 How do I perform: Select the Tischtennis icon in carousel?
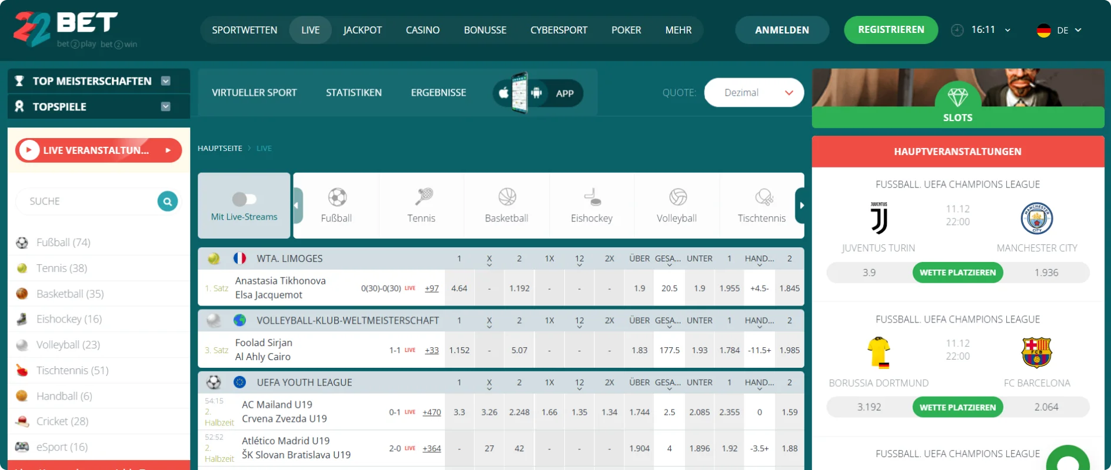[x=764, y=197]
